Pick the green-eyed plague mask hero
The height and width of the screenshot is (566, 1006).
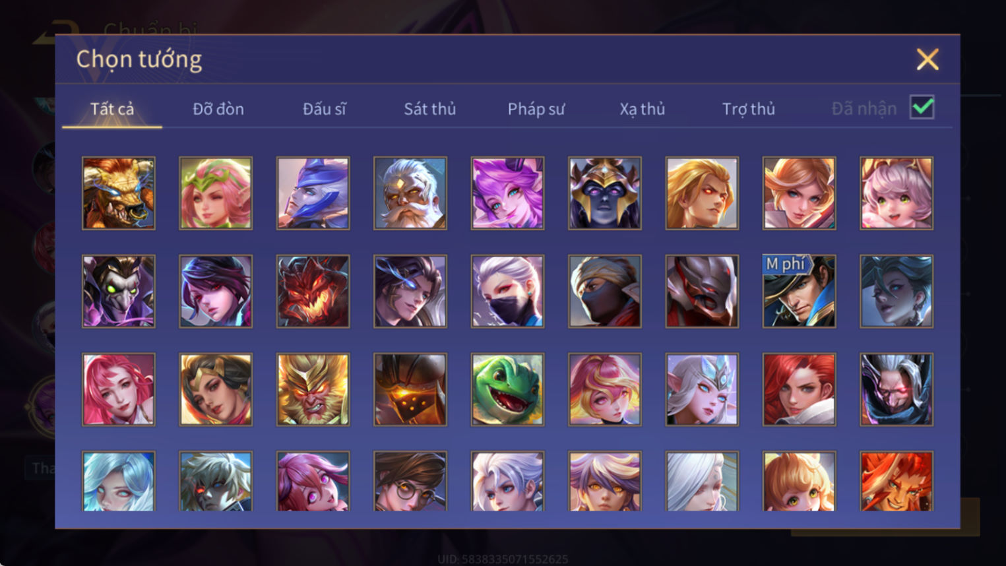click(119, 291)
